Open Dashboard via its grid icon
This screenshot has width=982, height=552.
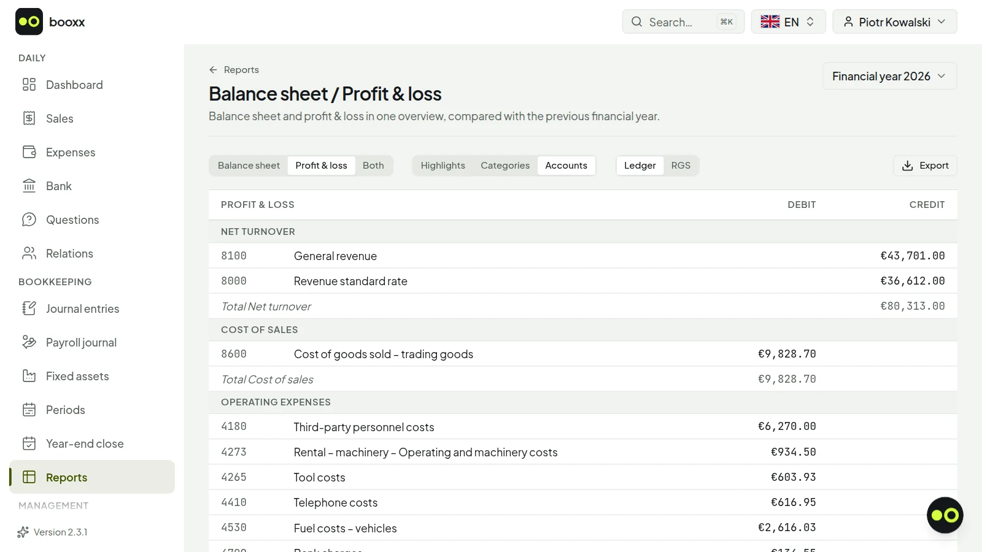point(29,85)
